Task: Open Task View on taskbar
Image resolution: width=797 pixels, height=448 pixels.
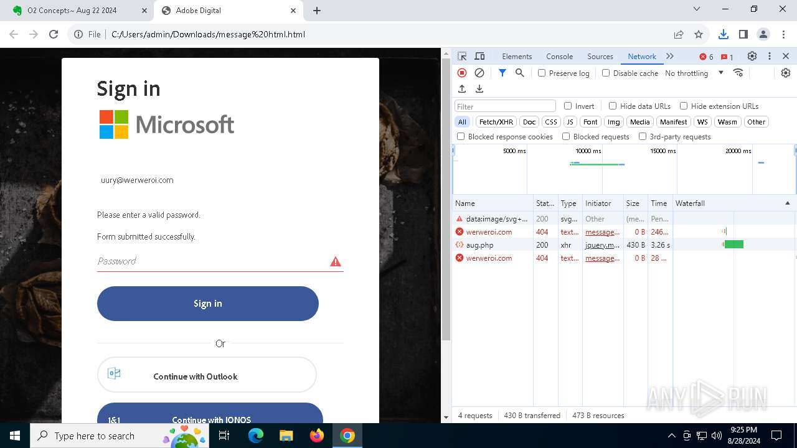Action: click(x=224, y=436)
